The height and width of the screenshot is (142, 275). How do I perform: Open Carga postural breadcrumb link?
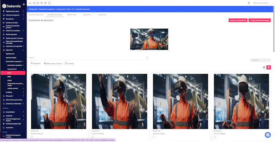[61, 9]
